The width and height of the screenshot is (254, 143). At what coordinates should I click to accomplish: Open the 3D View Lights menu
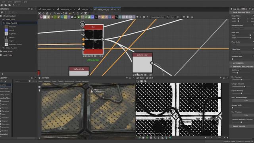click(54, 81)
